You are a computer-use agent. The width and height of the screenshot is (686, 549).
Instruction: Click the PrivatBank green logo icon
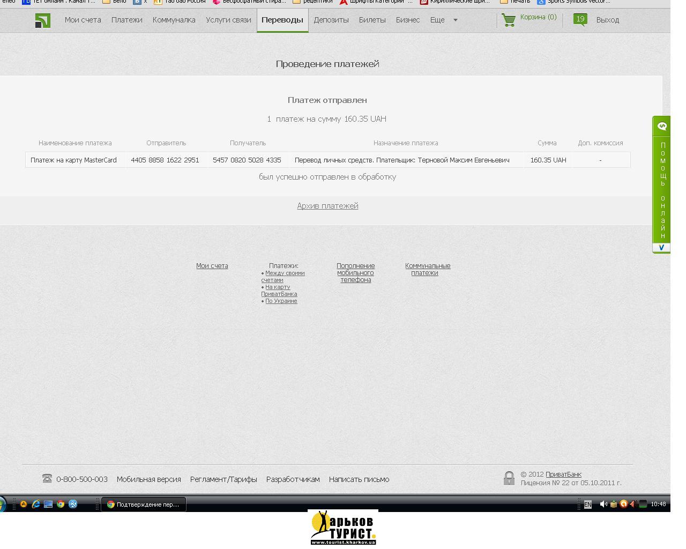(x=42, y=20)
